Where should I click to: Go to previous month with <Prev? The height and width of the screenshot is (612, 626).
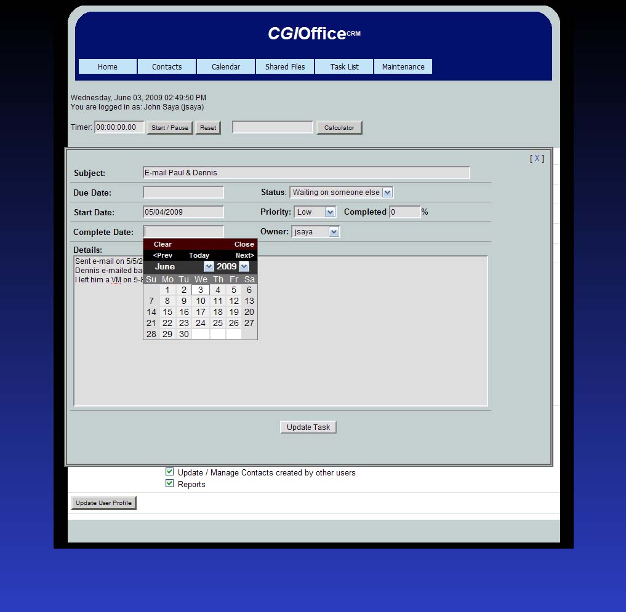[x=163, y=255]
